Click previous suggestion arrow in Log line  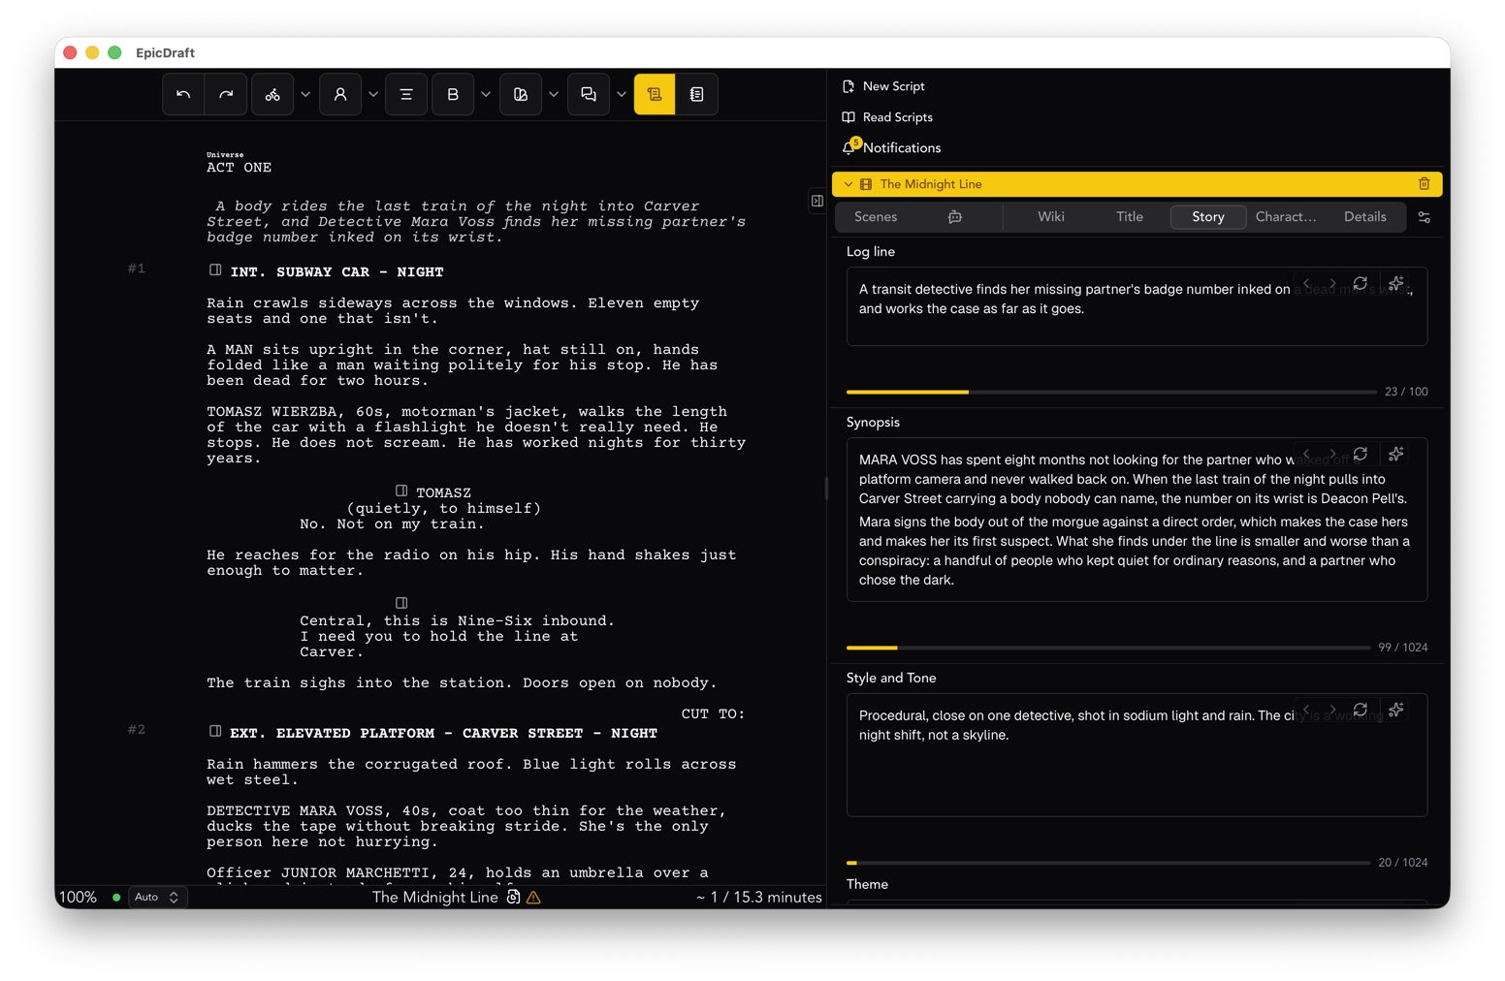1307,284
